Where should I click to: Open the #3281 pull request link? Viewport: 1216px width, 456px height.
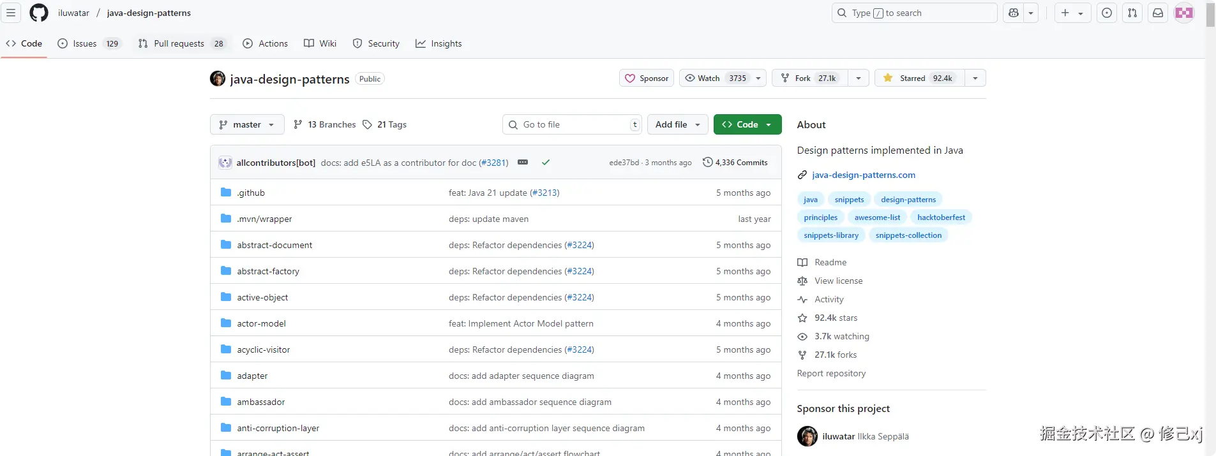[493, 163]
